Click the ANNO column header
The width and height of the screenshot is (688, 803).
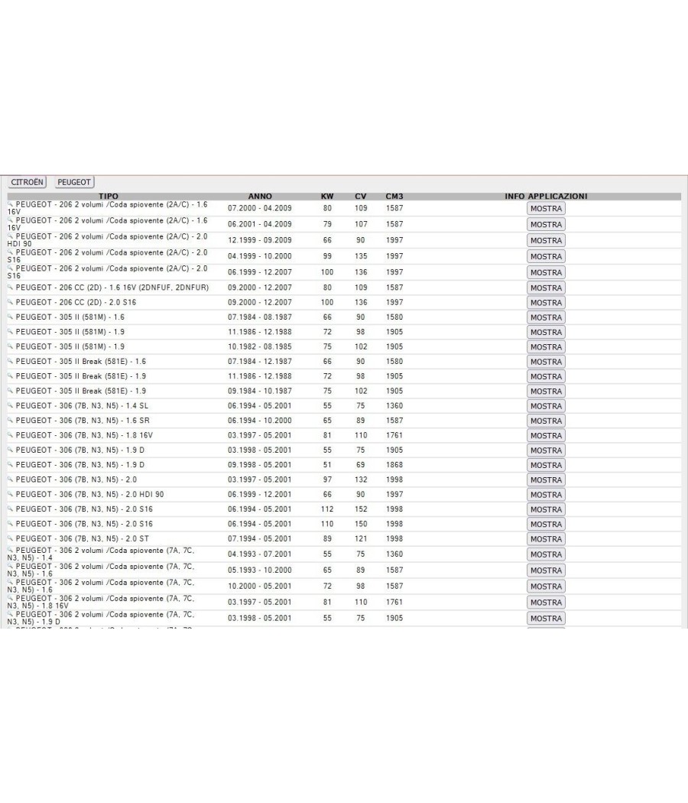pyautogui.click(x=260, y=196)
